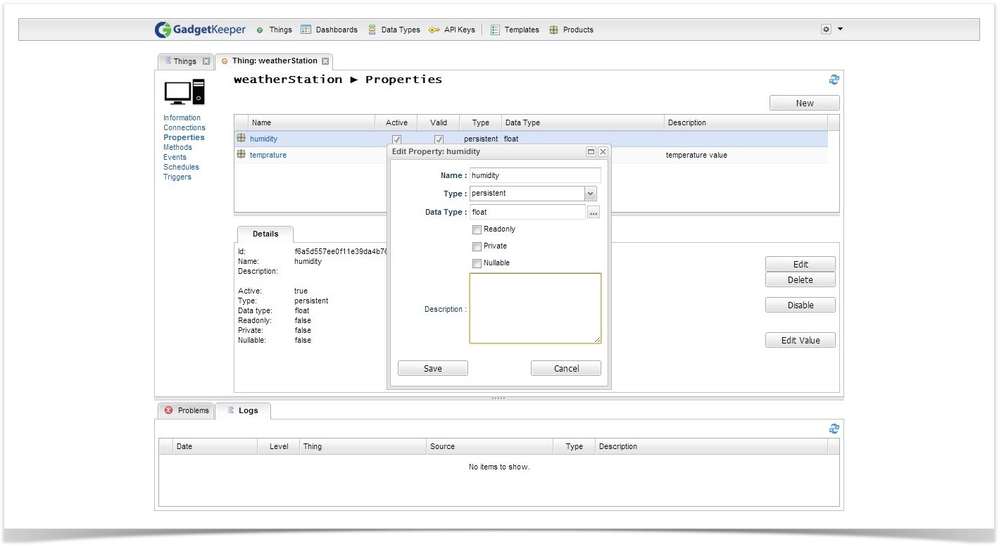The height and width of the screenshot is (549, 1004).
Task: Click the temprature row property icon
Action: click(x=241, y=154)
